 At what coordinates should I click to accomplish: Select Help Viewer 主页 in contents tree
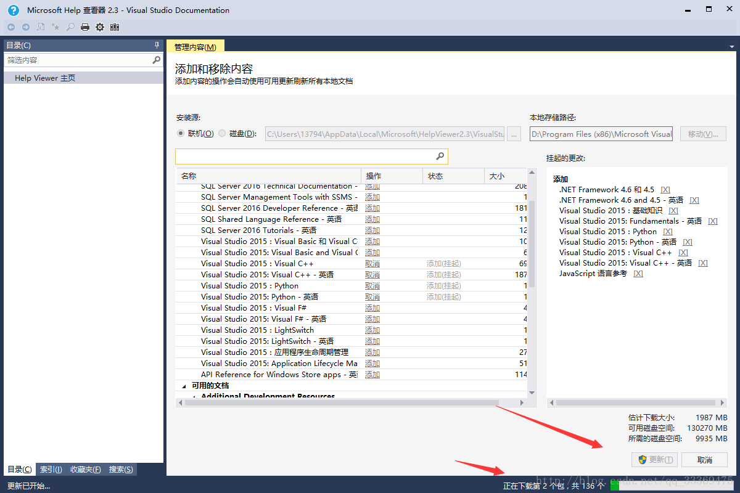tap(84, 78)
